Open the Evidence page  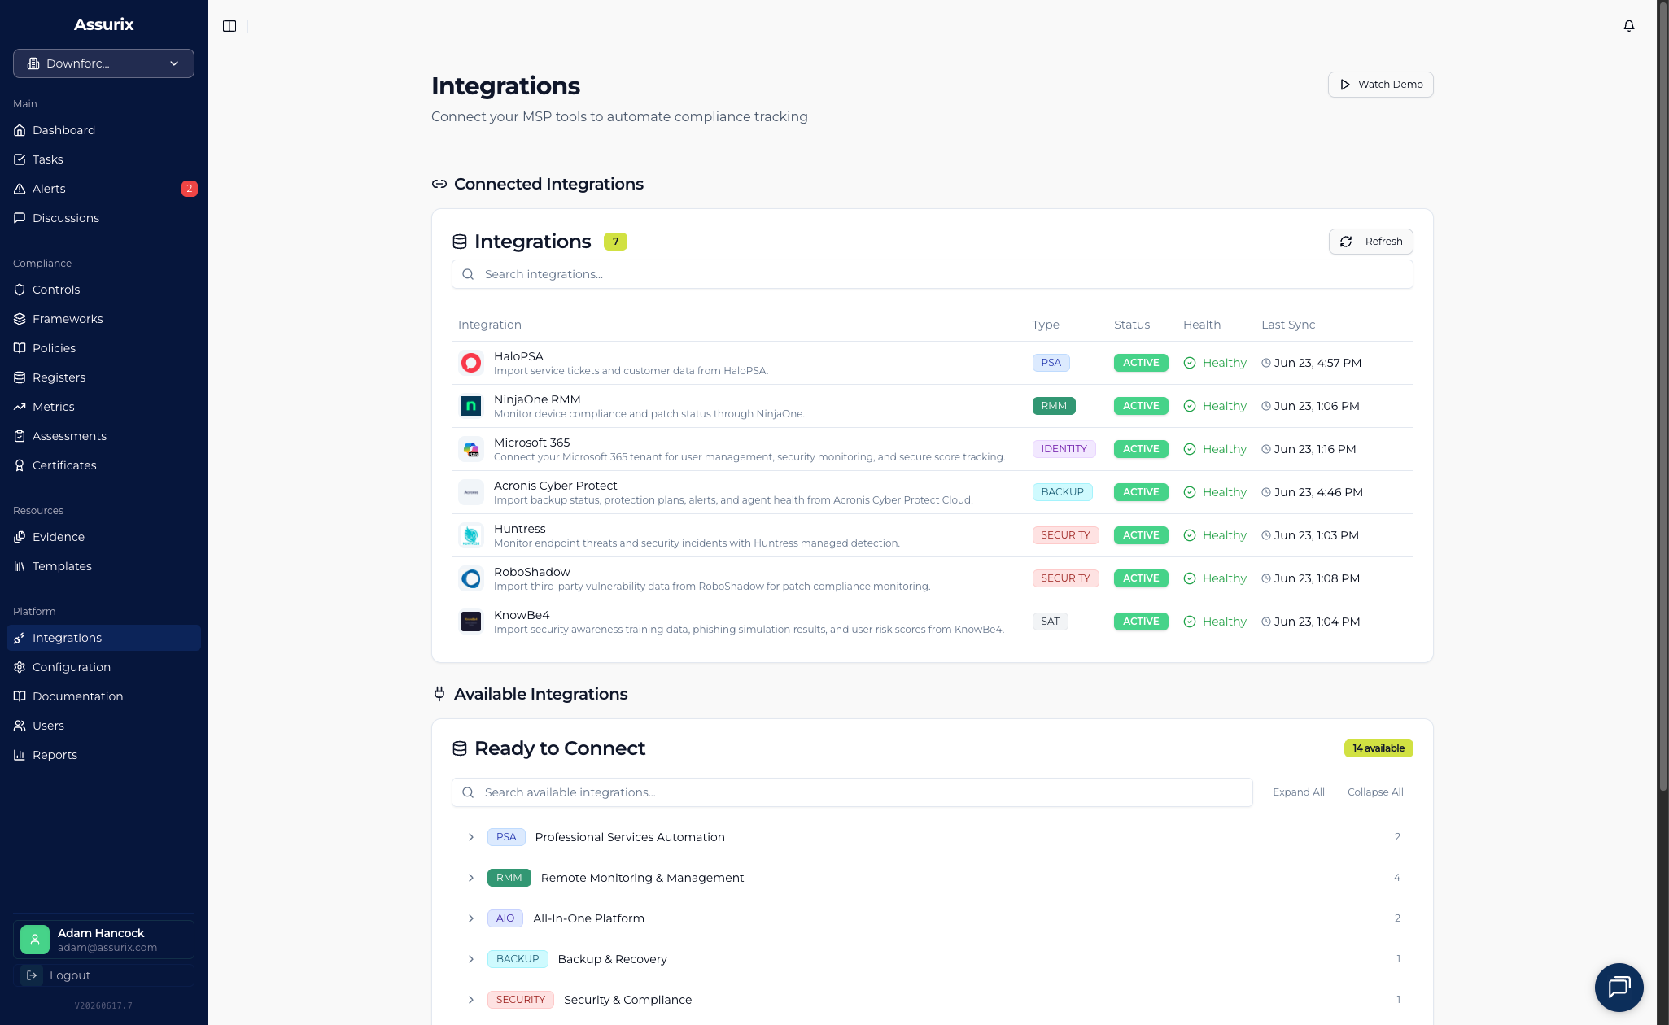(x=103, y=537)
